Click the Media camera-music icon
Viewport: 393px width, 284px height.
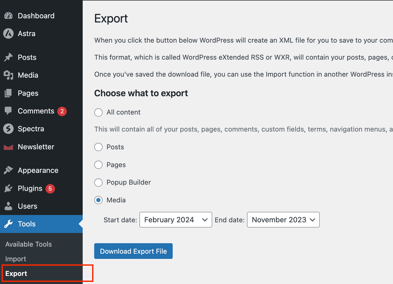8,75
